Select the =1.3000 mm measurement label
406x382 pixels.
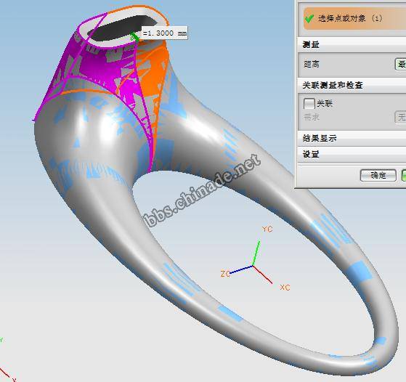pyautogui.click(x=164, y=33)
